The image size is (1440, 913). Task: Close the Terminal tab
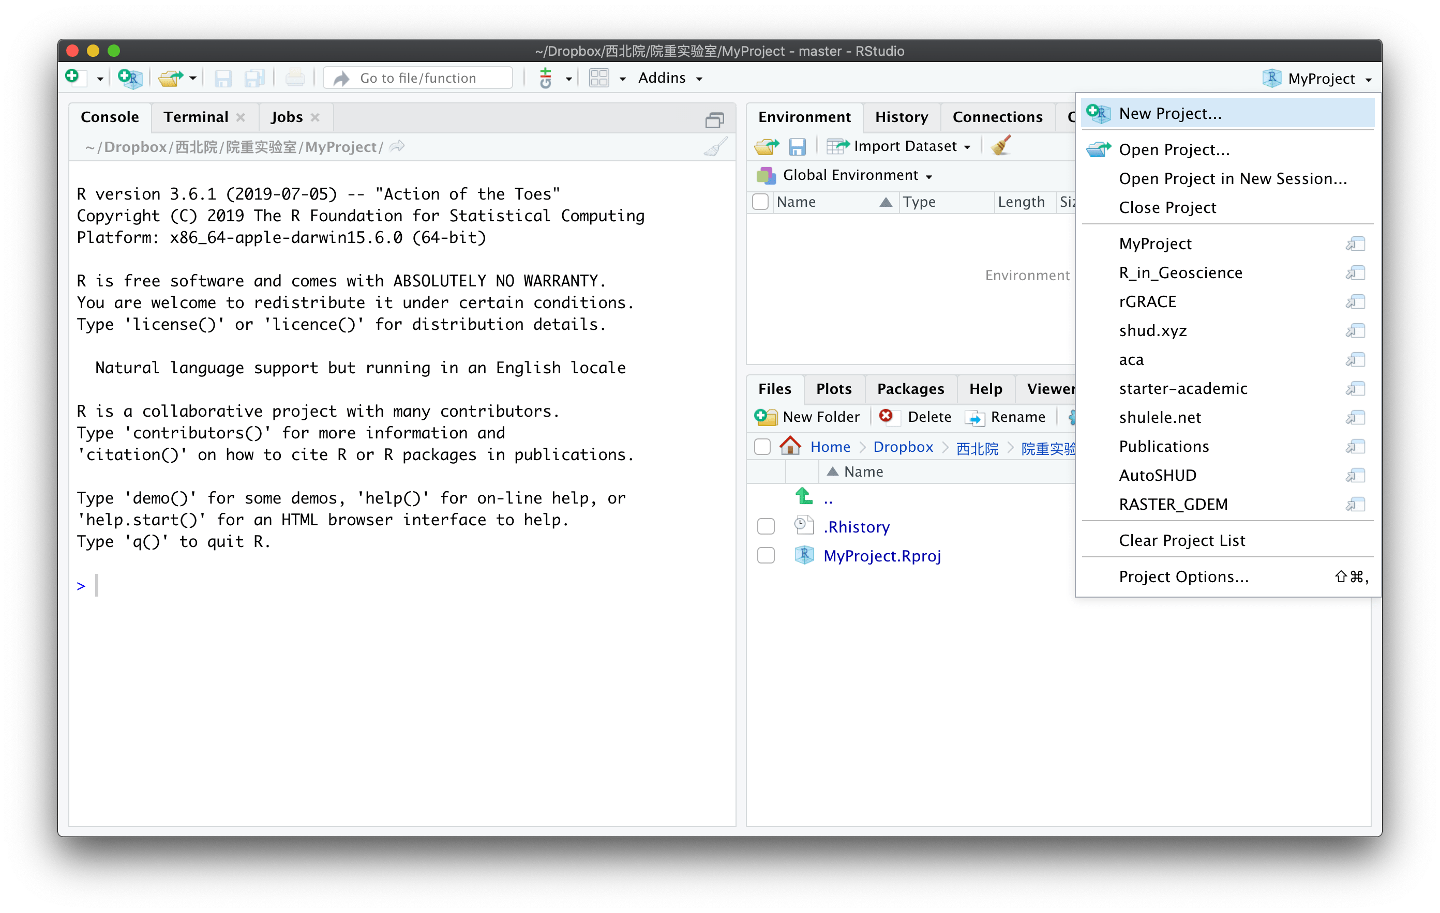click(241, 117)
